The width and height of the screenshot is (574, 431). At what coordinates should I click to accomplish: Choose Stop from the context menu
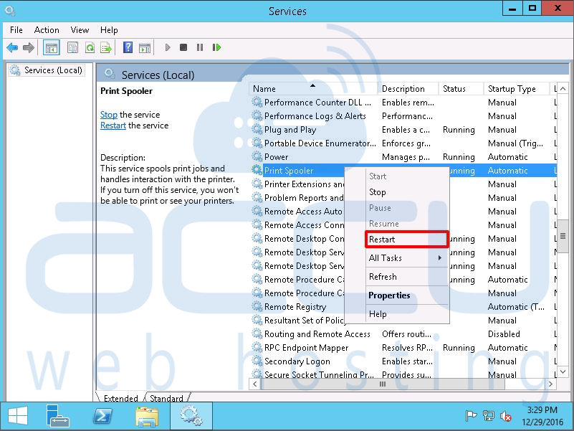[407, 192]
